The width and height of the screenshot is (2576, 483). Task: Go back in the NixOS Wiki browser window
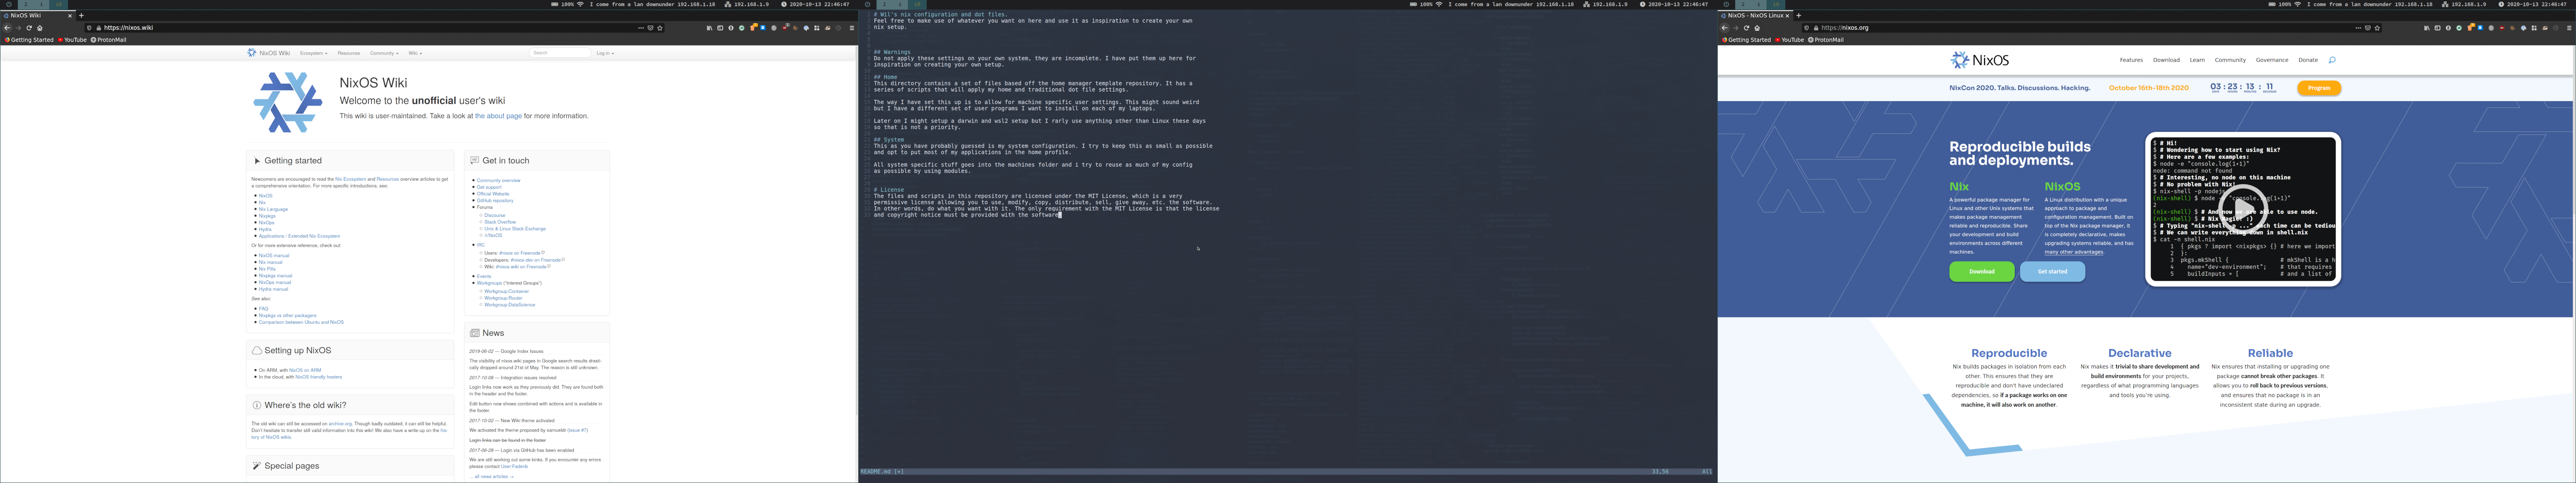pyautogui.click(x=7, y=28)
